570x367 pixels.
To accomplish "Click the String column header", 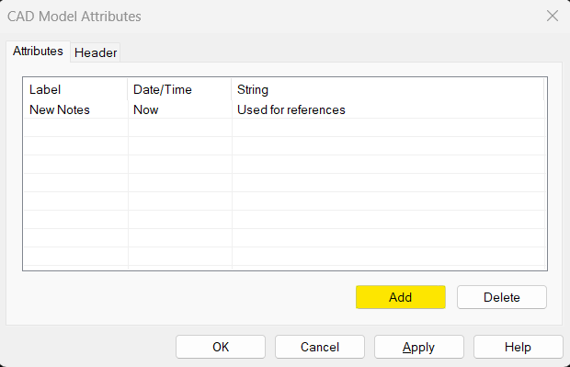I will pos(388,89).
